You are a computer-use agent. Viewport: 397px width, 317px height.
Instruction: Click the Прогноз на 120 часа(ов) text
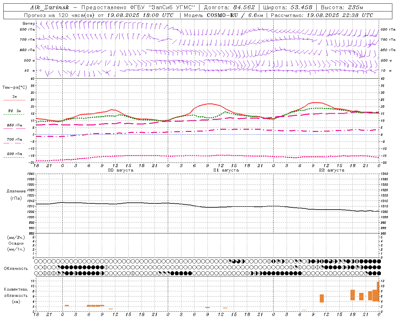[x=60, y=15]
